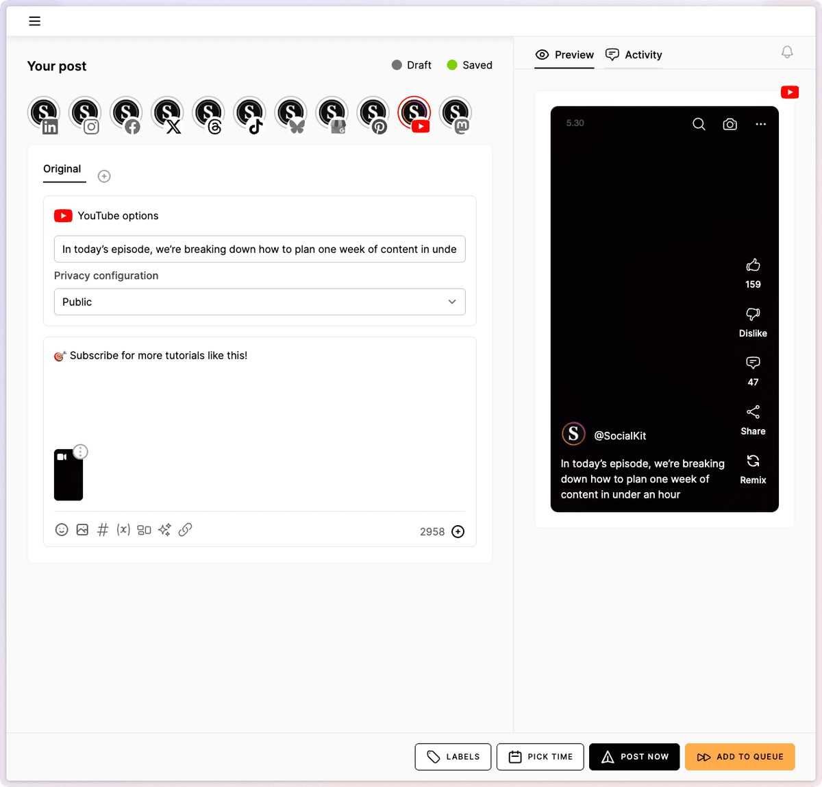
Task: Click the insert image icon in the editor
Action: [x=82, y=530]
